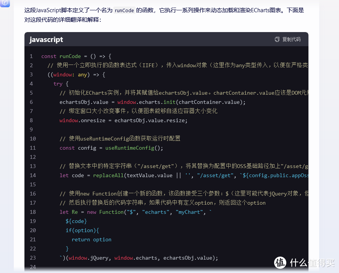Click the 值 watermark logo badge
339x273 pixels.
(x=280, y=262)
